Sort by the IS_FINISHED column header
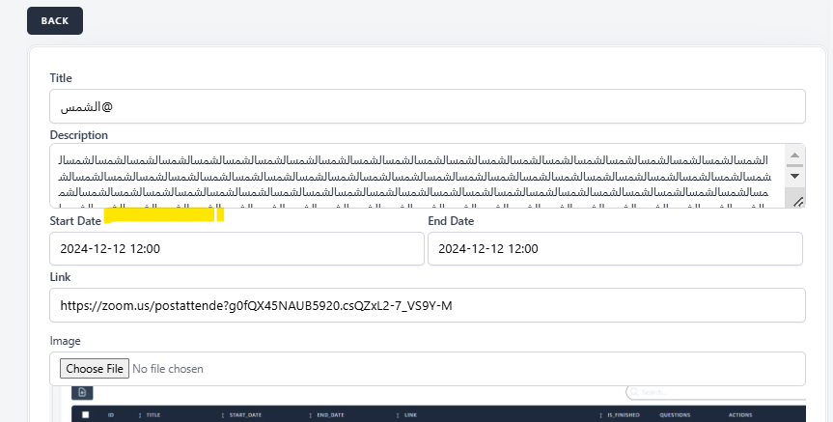Screen dimensions: 833x422 625,415
